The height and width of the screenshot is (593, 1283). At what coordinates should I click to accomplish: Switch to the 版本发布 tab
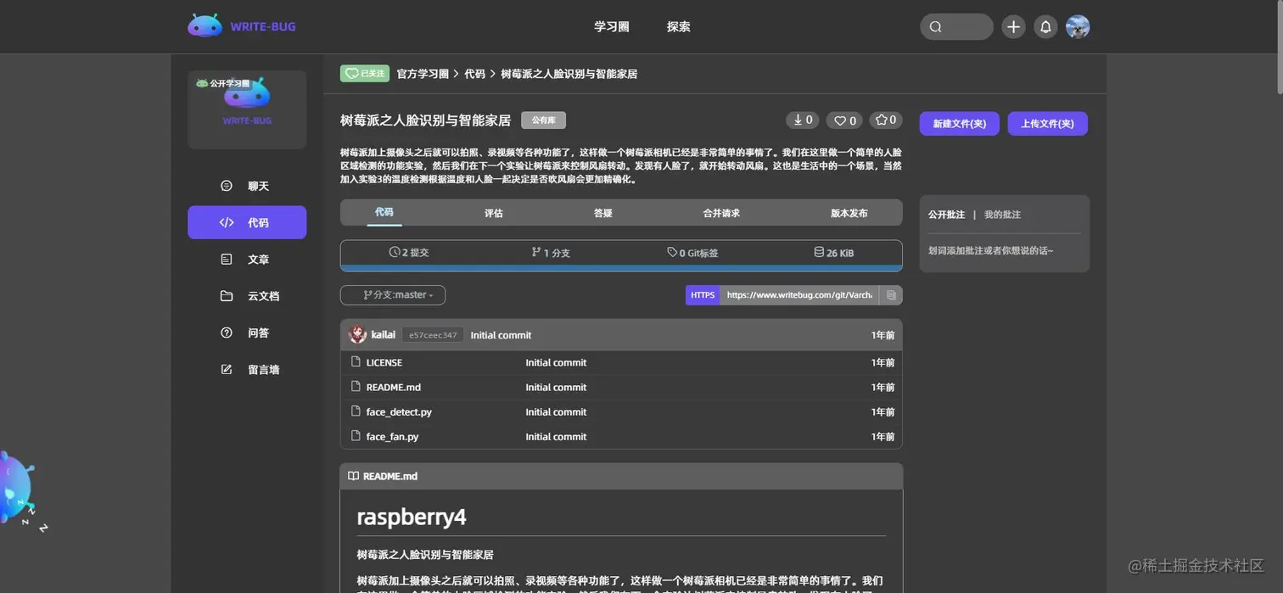point(849,213)
